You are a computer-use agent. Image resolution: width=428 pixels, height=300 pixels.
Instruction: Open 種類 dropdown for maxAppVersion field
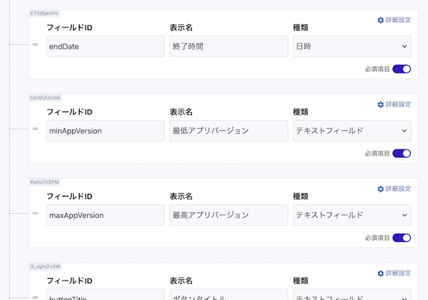click(x=352, y=215)
